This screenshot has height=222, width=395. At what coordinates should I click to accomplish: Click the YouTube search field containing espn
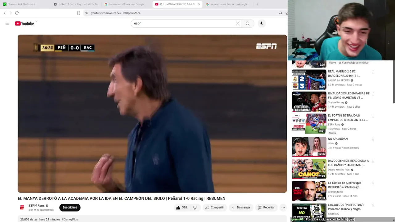(x=183, y=23)
